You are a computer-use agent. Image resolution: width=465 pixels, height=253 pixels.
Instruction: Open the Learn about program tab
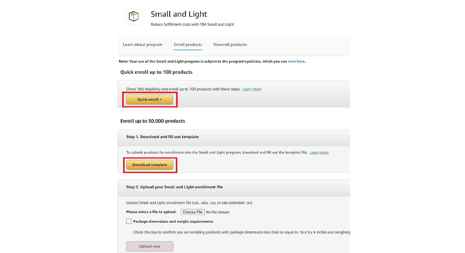pyautogui.click(x=143, y=45)
